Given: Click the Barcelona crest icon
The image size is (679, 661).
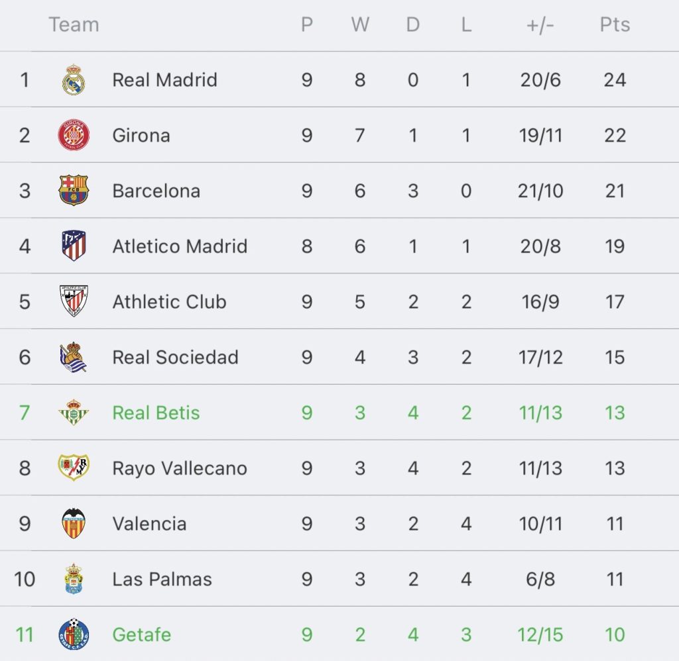Looking at the screenshot, I should pyautogui.click(x=74, y=190).
